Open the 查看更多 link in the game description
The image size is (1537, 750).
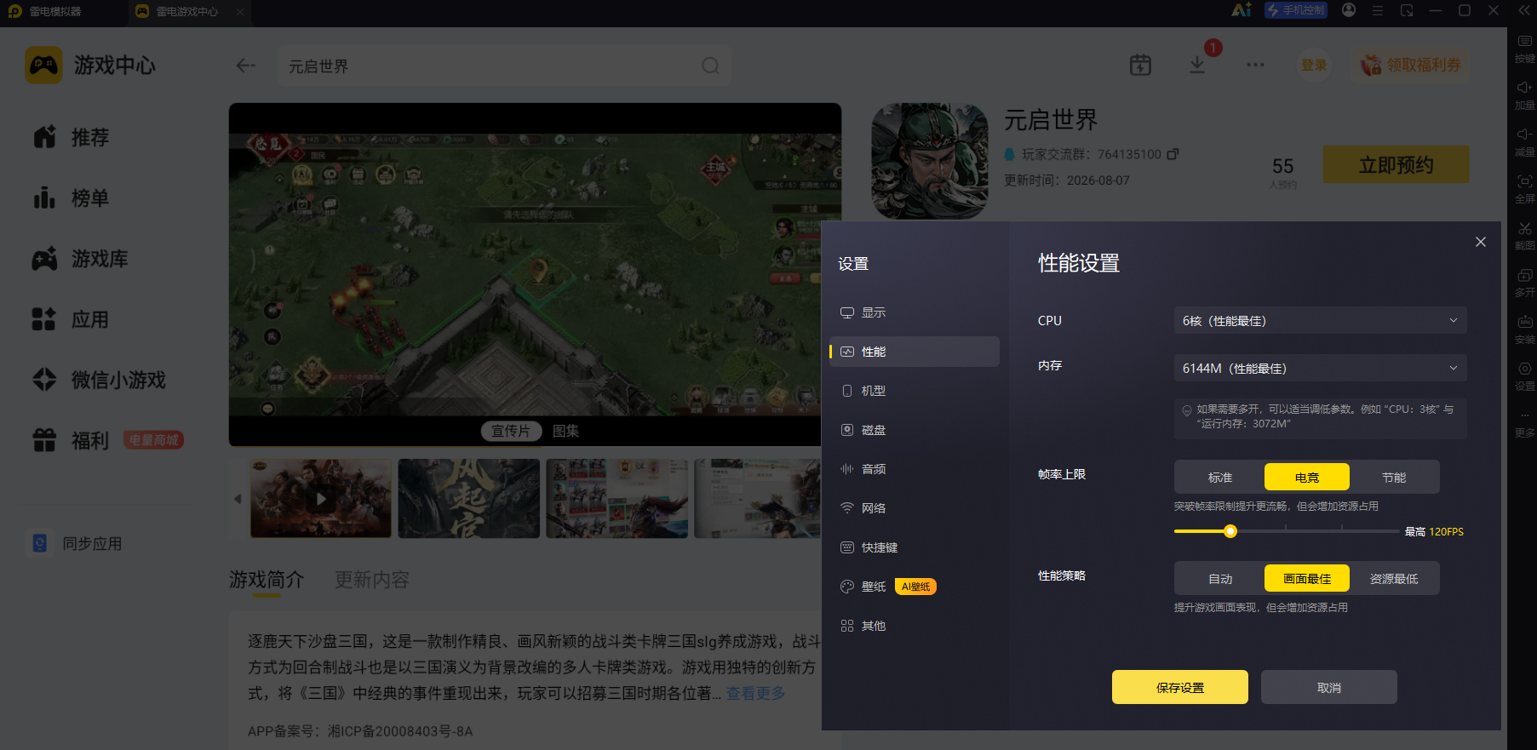point(755,693)
